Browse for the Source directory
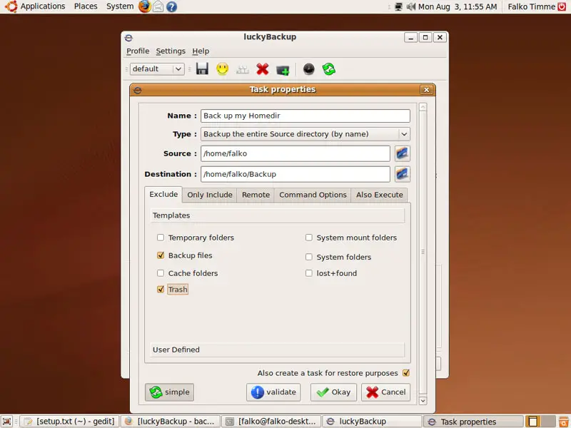Viewport: 571px width, 428px height. coord(402,153)
